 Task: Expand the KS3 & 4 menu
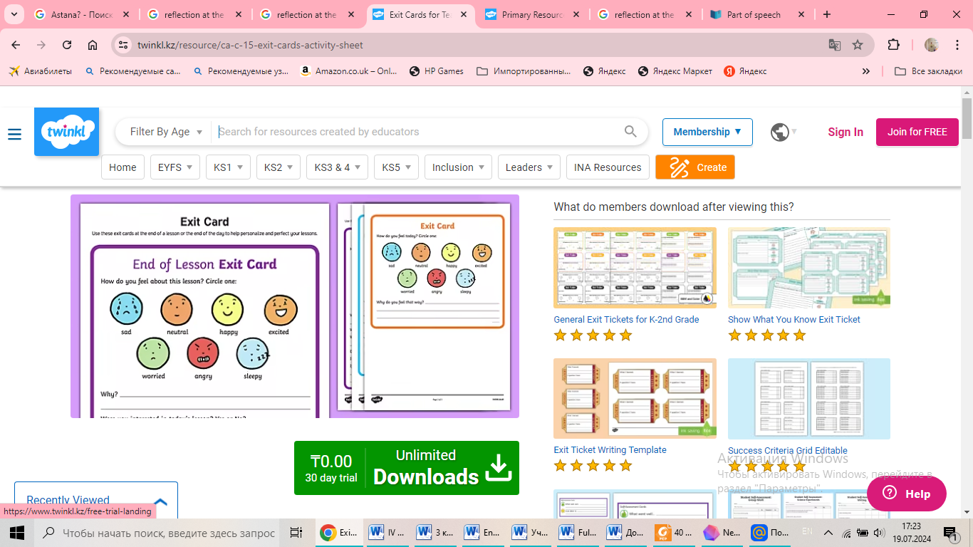pos(338,167)
